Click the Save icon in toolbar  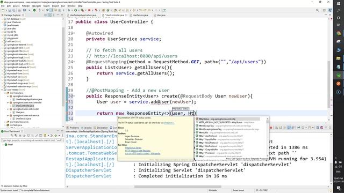point(10,10)
